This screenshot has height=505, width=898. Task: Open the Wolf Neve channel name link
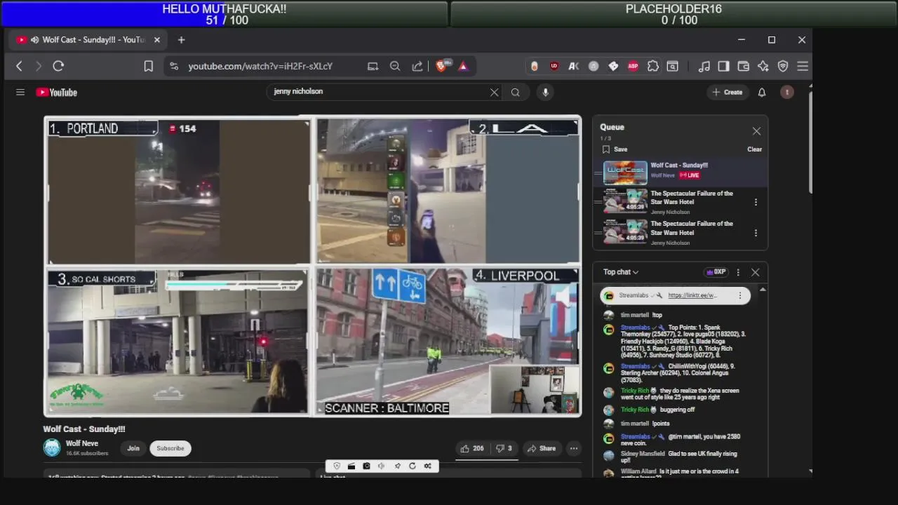tap(82, 443)
